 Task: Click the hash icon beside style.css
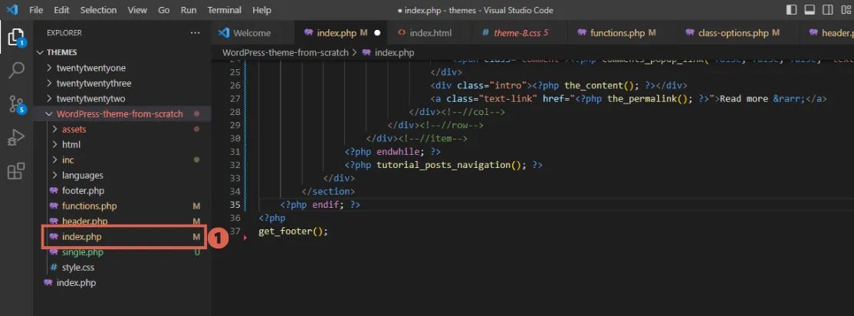tap(54, 268)
